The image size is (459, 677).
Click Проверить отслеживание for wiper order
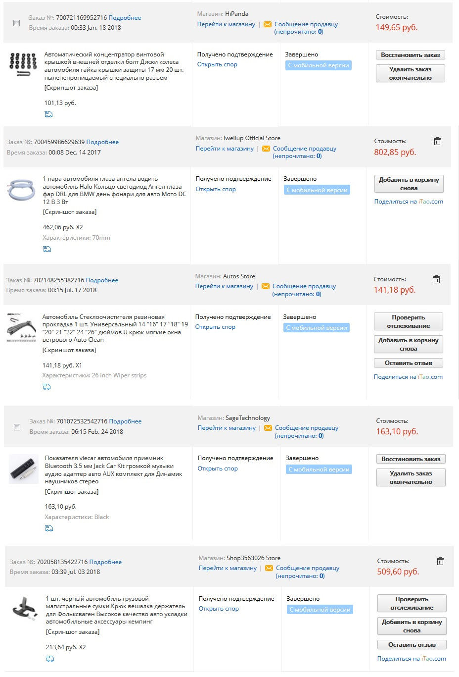[408, 321]
